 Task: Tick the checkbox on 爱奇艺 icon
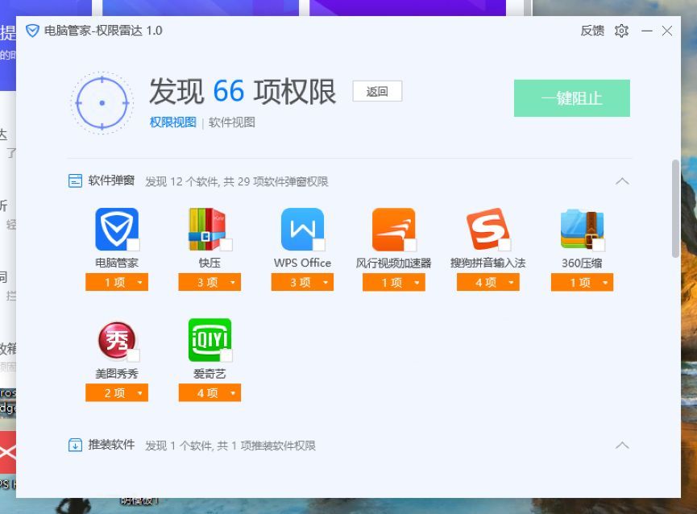pyautogui.click(x=226, y=355)
